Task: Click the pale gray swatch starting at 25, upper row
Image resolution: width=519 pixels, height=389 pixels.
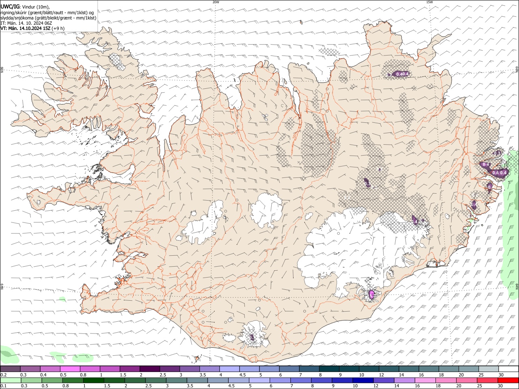Action: (489, 369)
